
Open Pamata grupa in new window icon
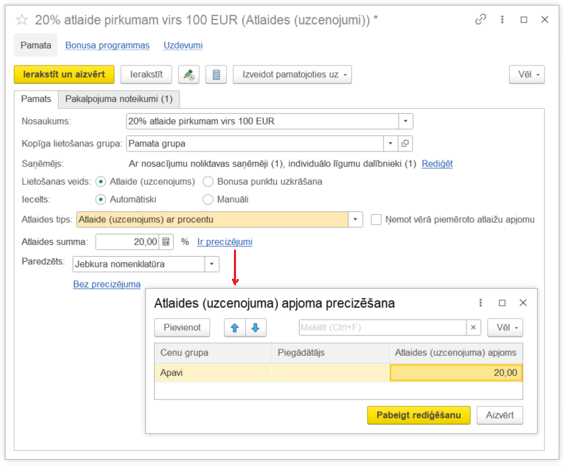tap(406, 144)
